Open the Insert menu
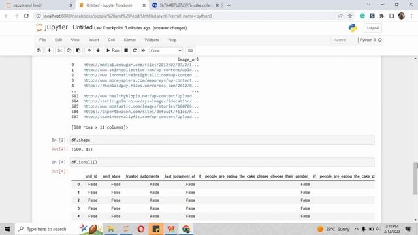The height and width of the screenshot is (235, 418). (x=93, y=40)
